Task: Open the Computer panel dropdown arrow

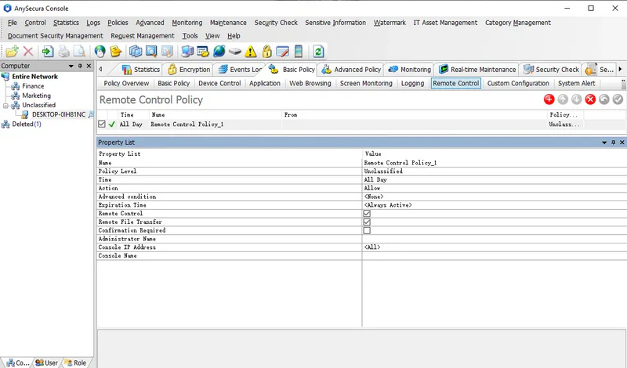Action: click(x=71, y=66)
